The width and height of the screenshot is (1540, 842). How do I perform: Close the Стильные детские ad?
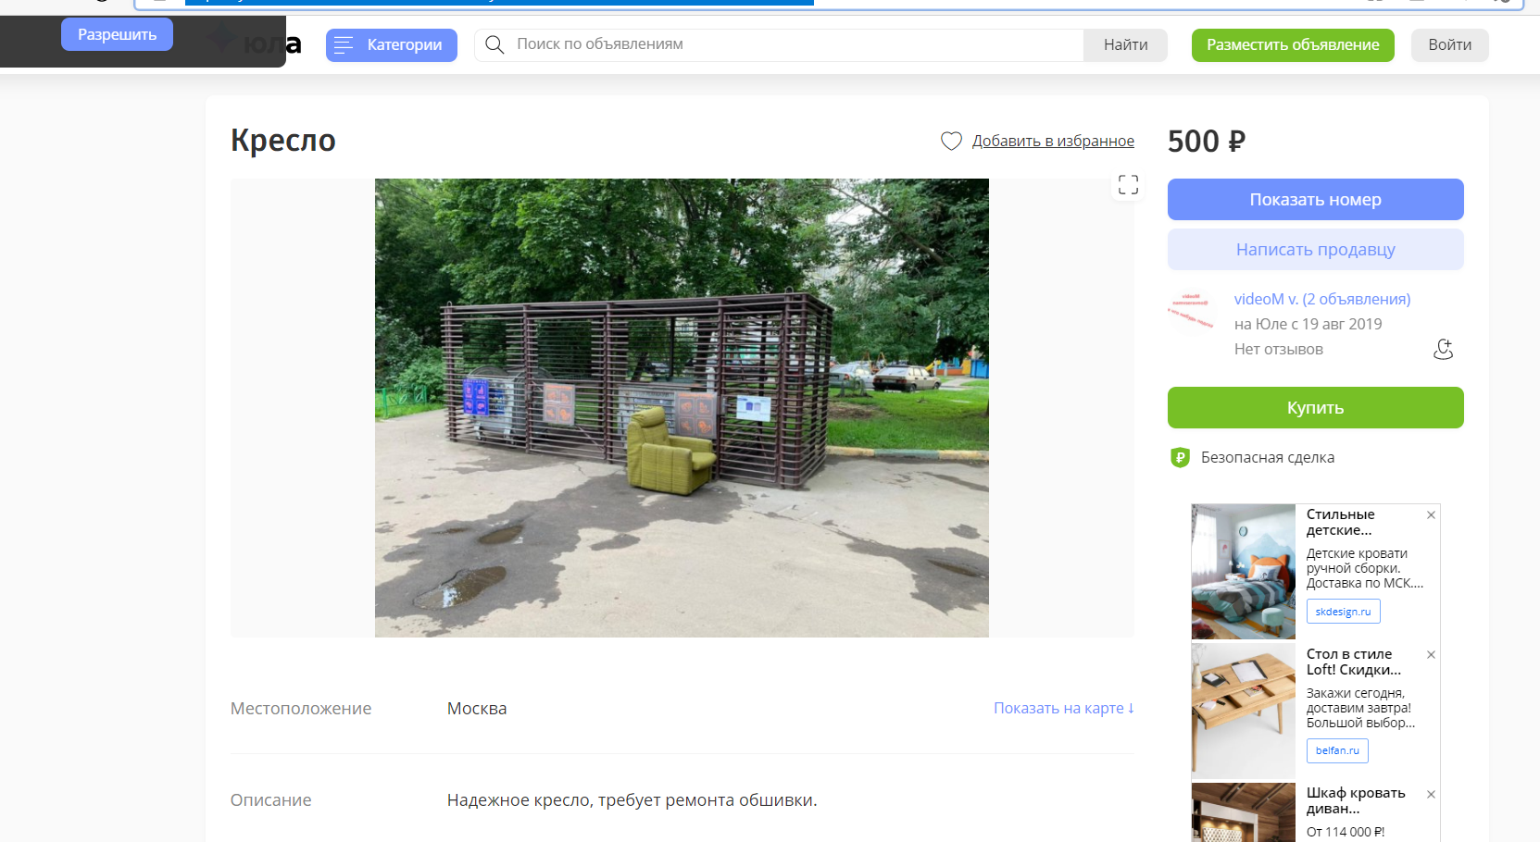coord(1431,515)
